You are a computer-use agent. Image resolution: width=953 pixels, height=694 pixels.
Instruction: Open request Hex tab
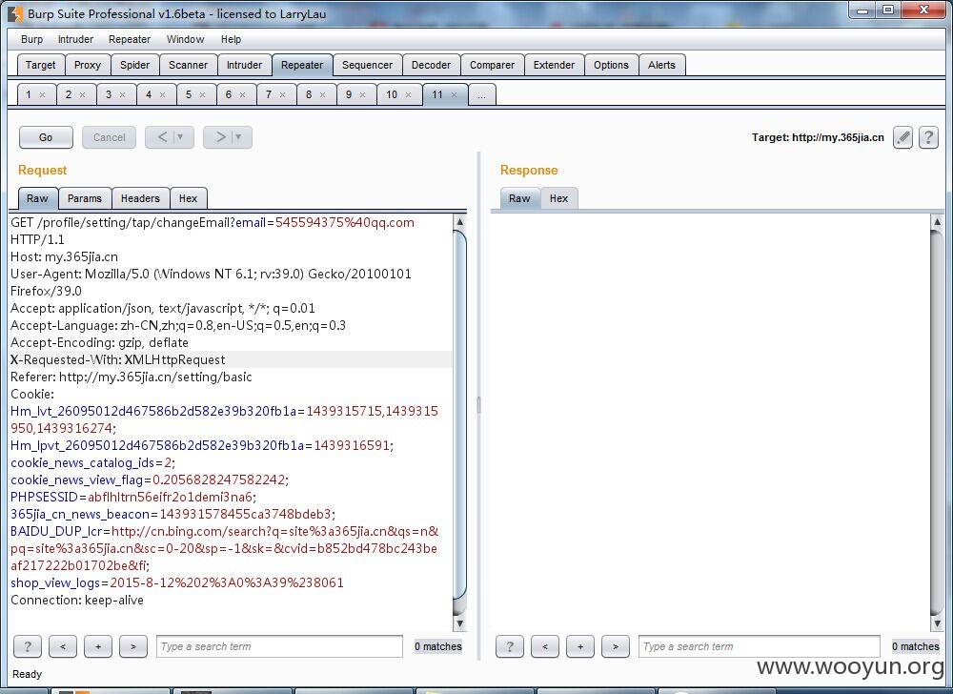tap(189, 198)
